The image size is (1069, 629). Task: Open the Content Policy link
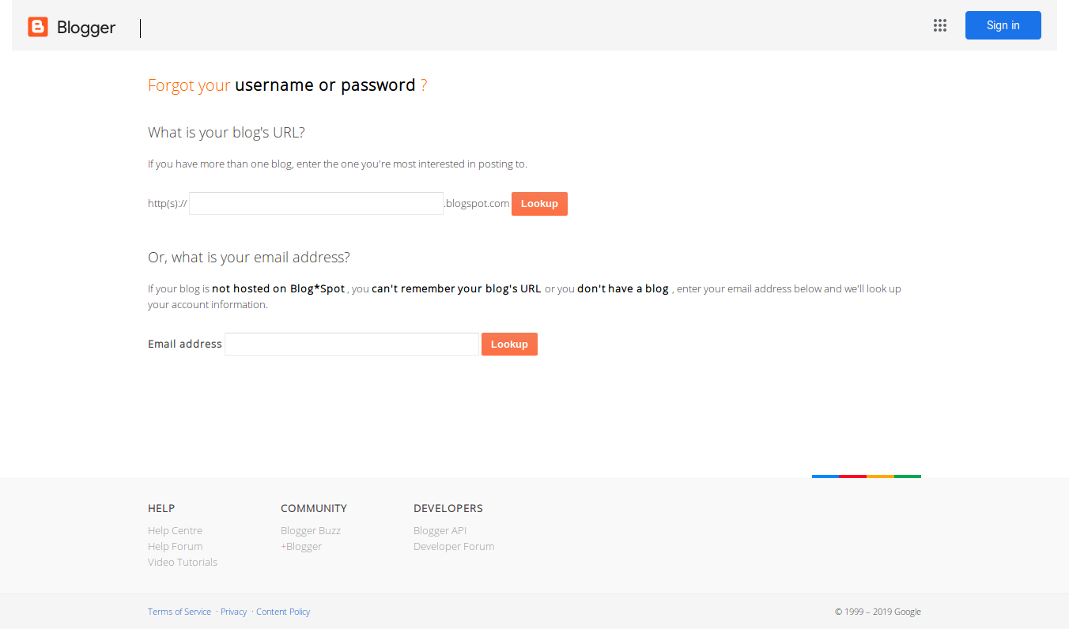[283, 611]
